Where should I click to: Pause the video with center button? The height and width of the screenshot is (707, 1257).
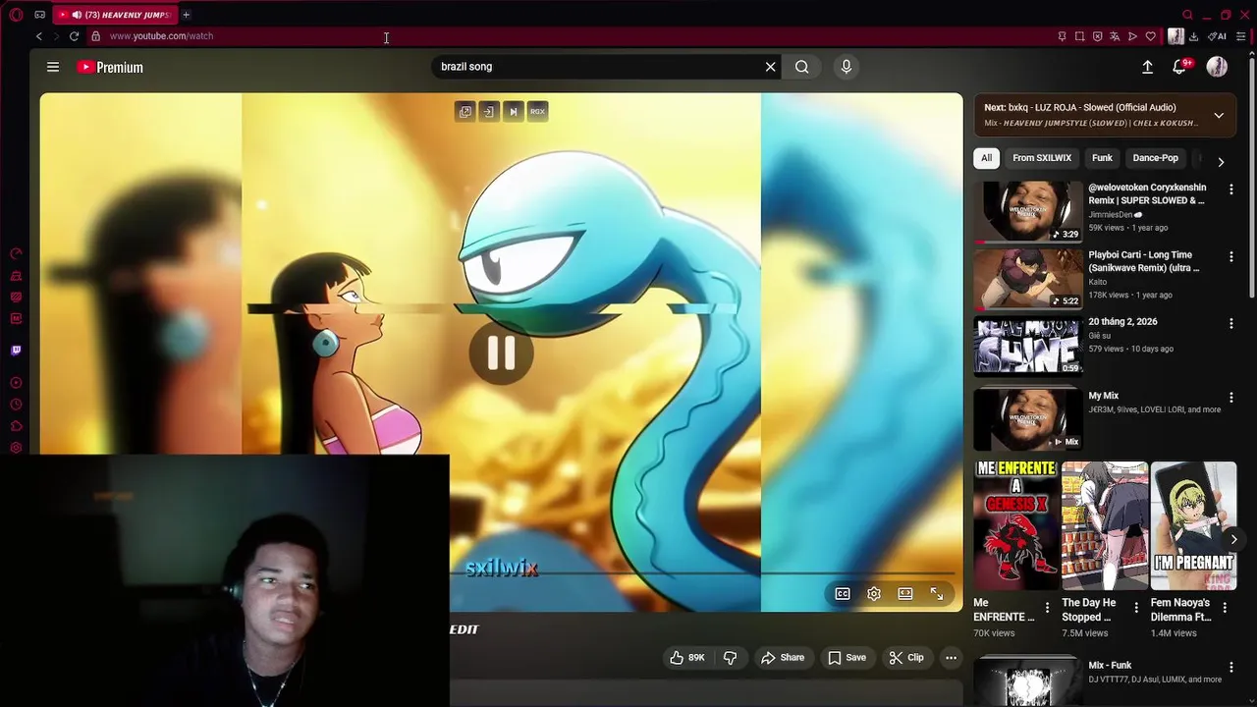click(501, 353)
